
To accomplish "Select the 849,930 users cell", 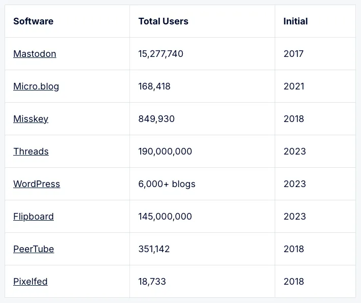I will click(156, 119).
